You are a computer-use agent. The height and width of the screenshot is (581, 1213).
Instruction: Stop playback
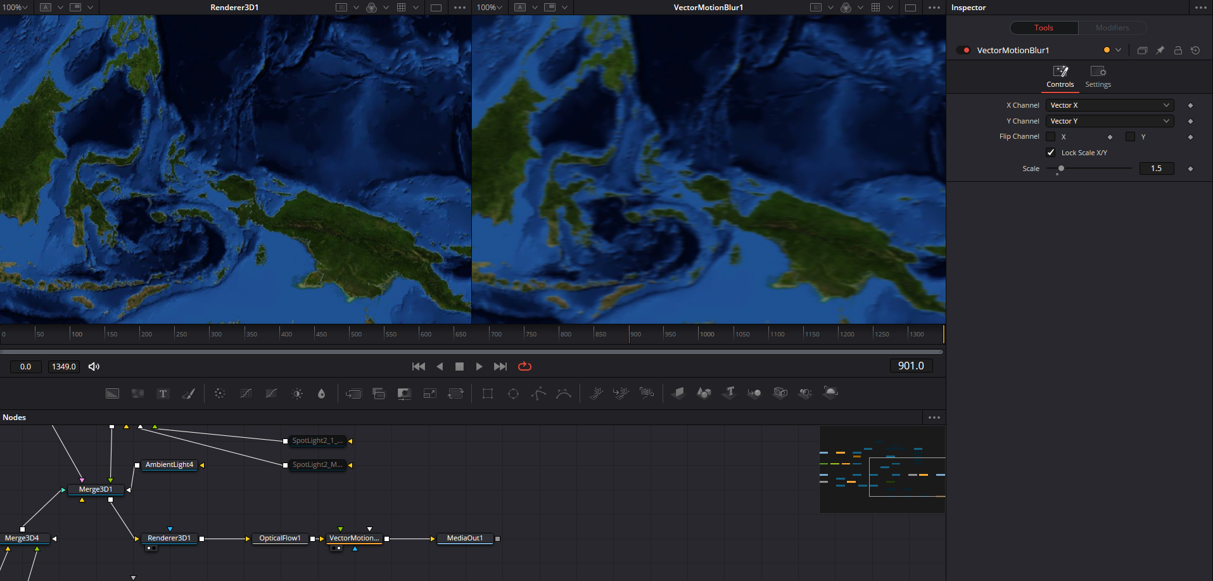point(460,366)
